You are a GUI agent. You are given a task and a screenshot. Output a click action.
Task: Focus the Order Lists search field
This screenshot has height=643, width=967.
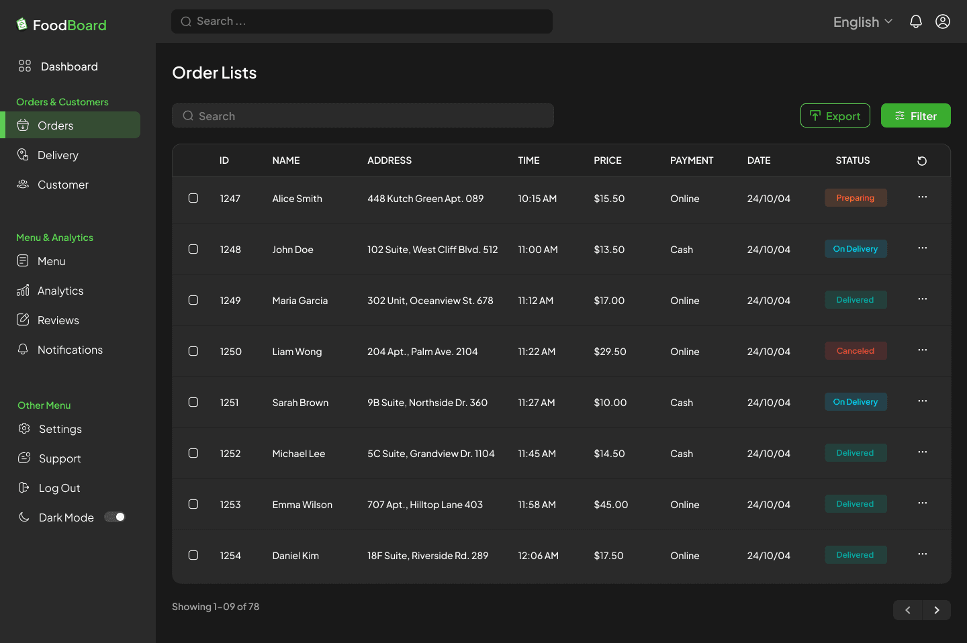pyautogui.click(x=363, y=116)
